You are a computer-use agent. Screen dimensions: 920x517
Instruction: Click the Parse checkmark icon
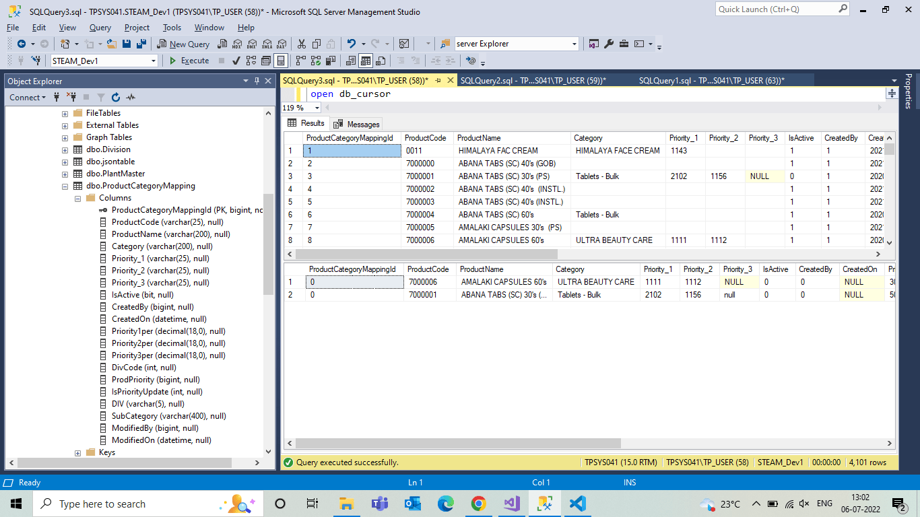[236, 61]
